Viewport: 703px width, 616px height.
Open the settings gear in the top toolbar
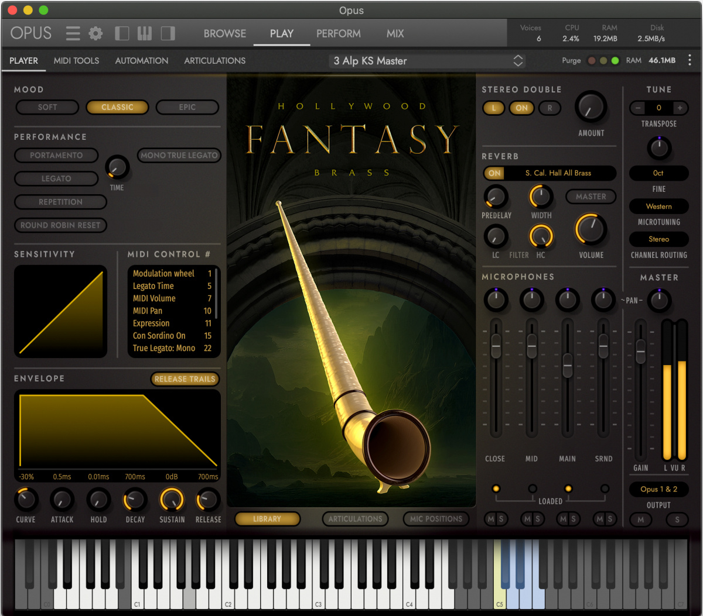coord(95,33)
